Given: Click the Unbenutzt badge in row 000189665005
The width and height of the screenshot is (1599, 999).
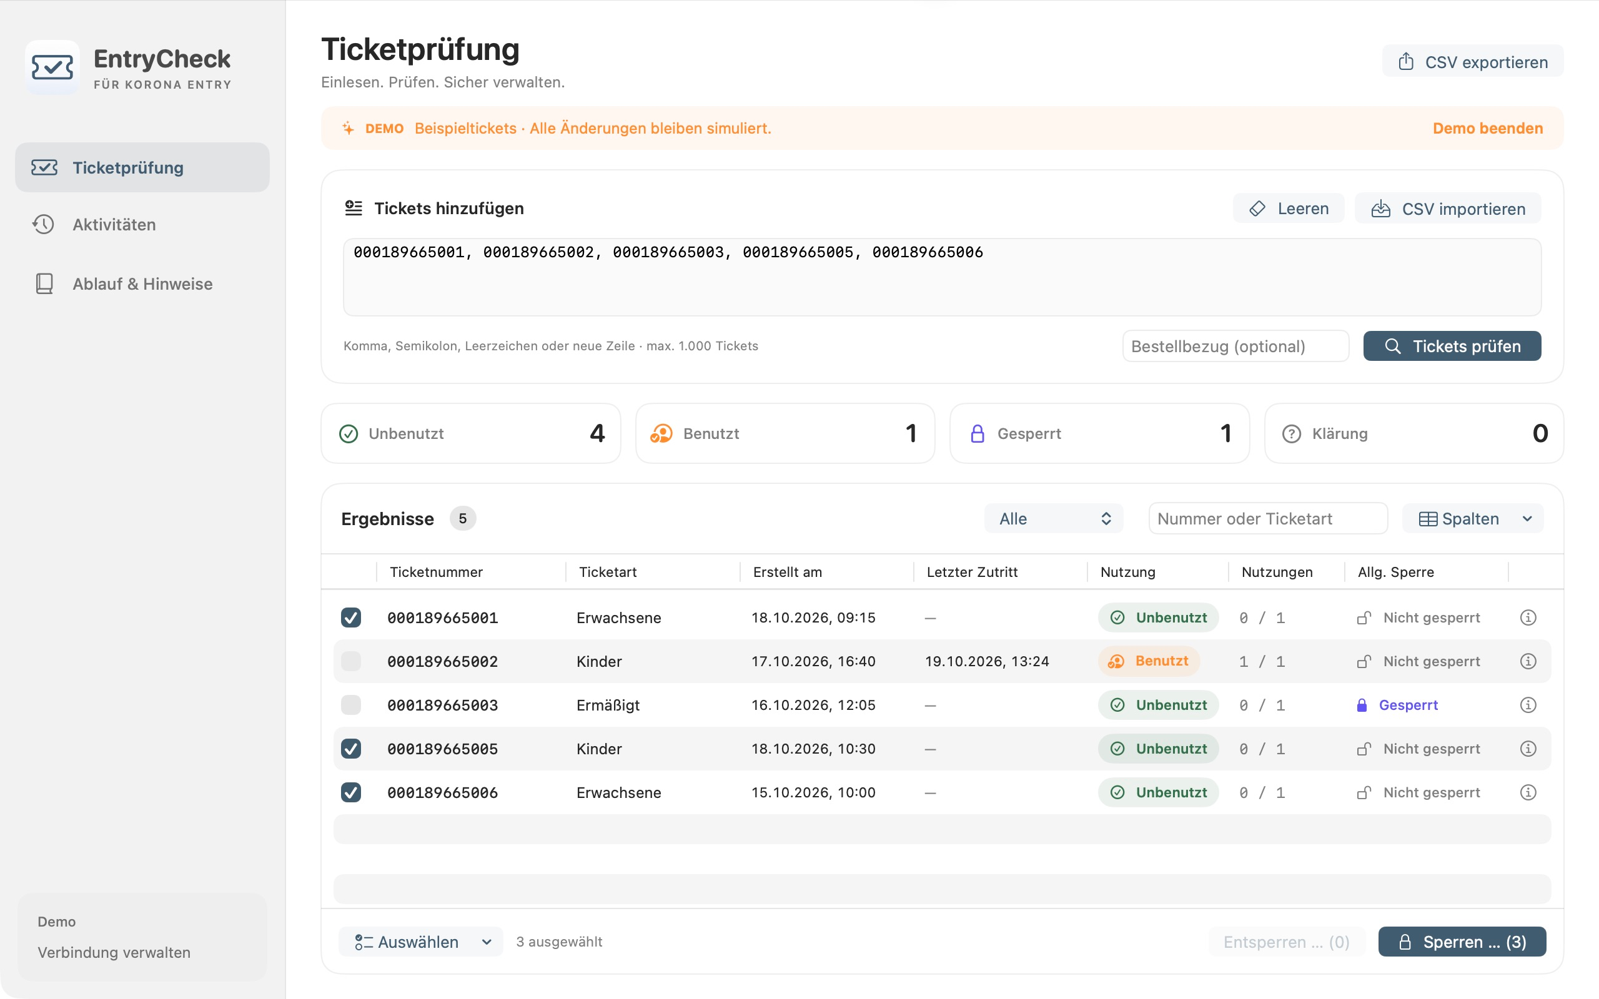Looking at the screenshot, I should 1157,749.
